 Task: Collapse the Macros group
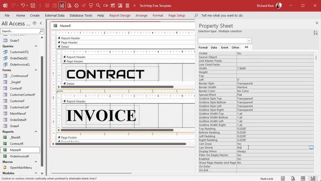(x=36, y=162)
